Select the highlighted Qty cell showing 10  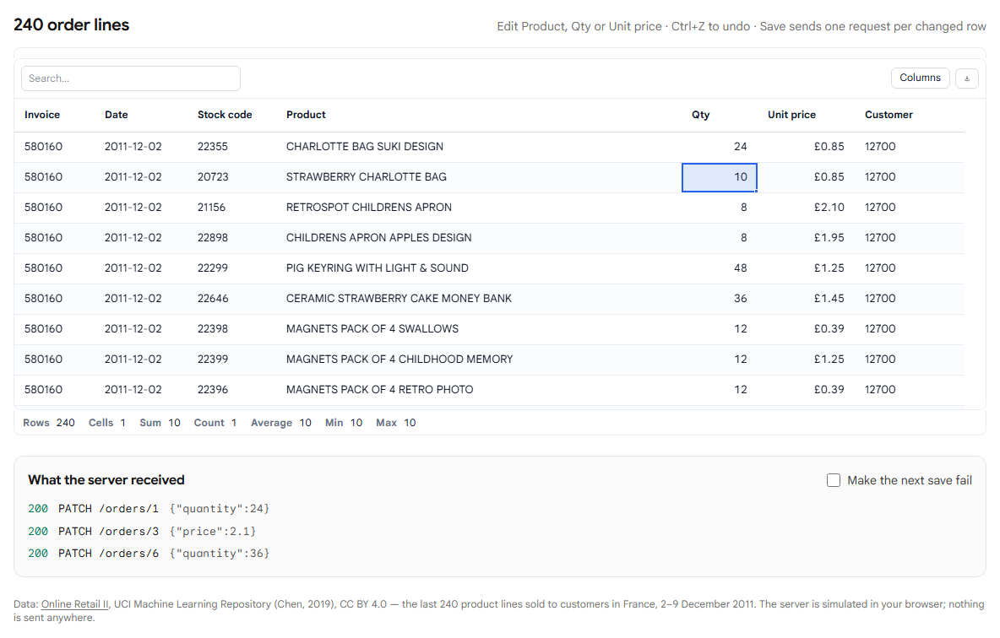[720, 177]
